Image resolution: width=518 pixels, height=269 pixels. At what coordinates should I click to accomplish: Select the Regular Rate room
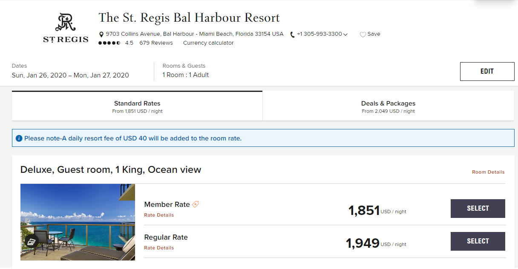(478, 241)
